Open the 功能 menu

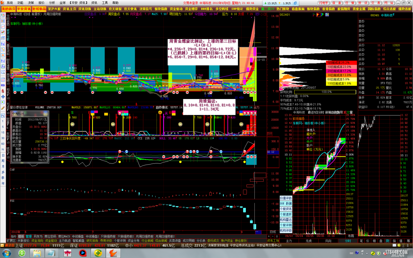pyautogui.click(x=20, y=3)
